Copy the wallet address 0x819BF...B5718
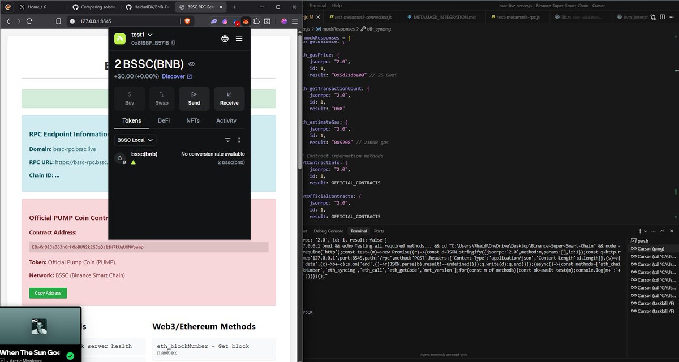 (173, 43)
